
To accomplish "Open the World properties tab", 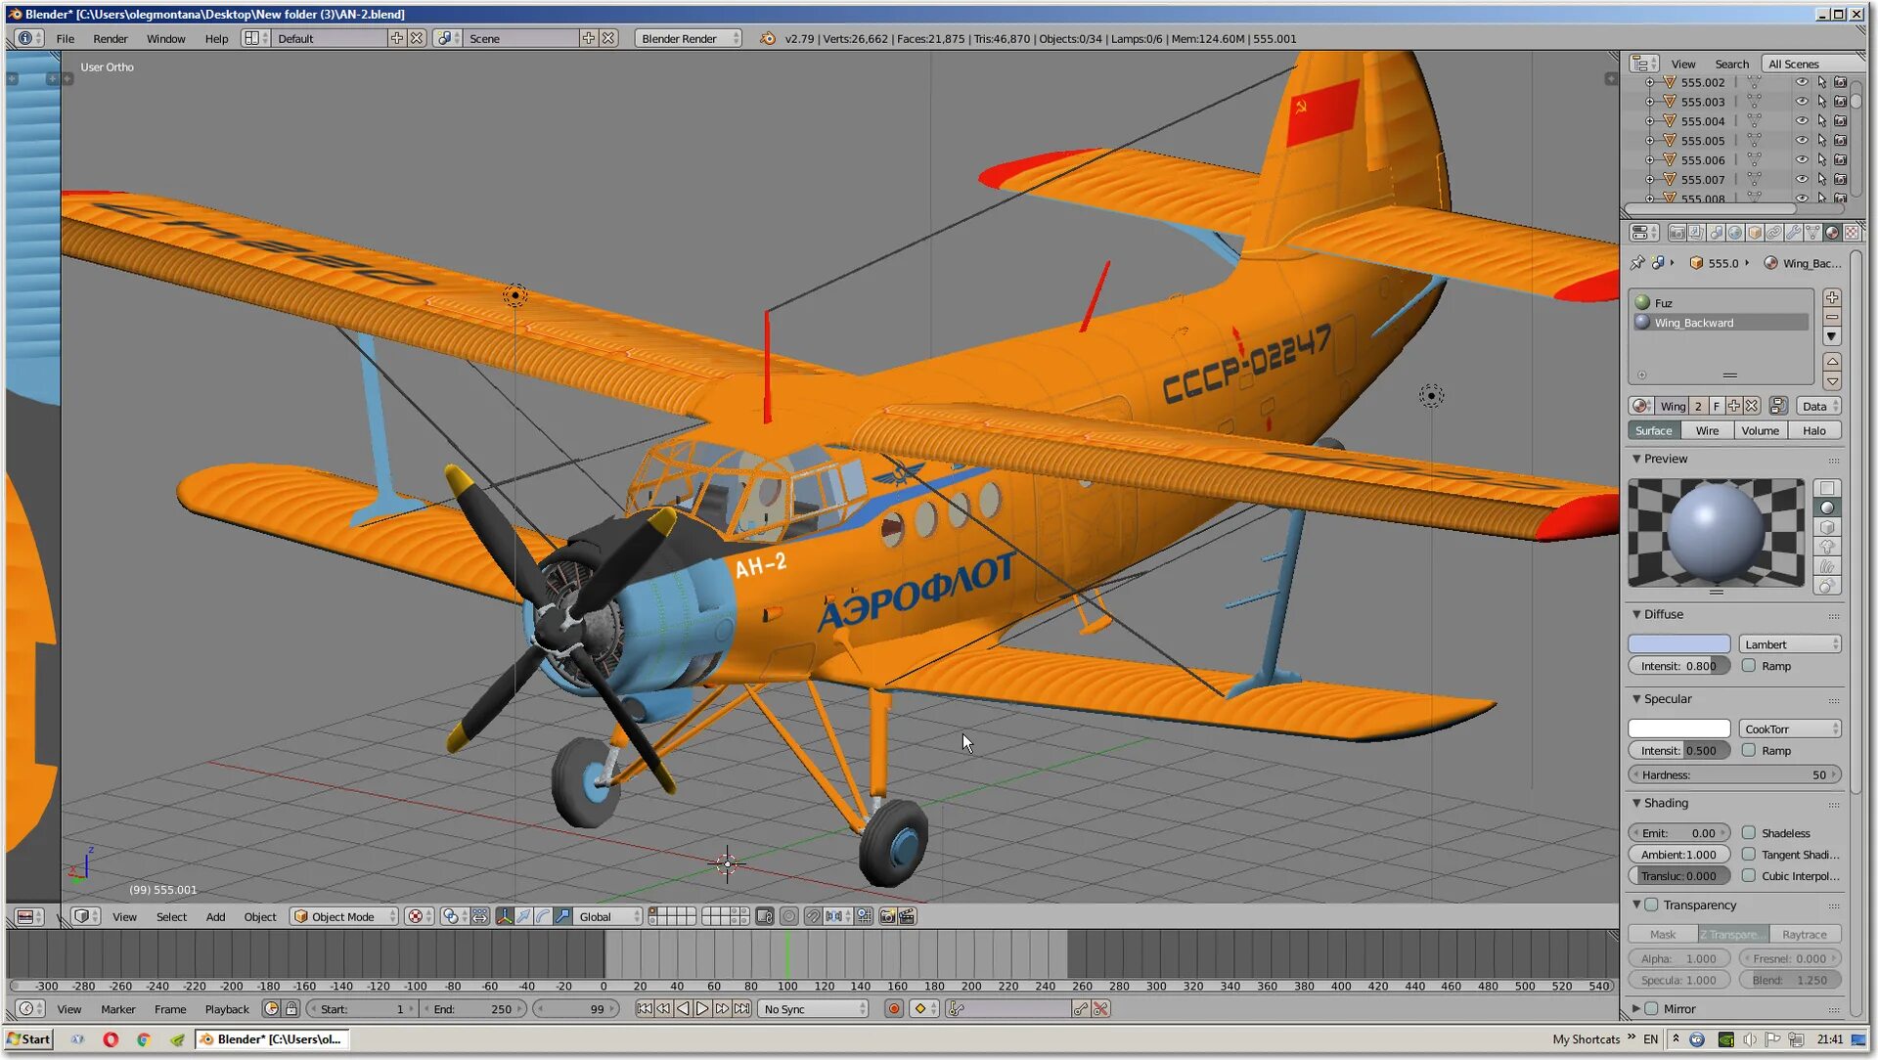I will 1735,233.
